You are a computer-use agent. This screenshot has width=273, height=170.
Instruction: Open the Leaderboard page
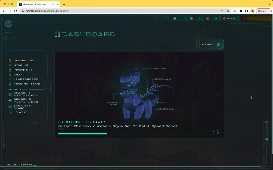click(26, 79)
